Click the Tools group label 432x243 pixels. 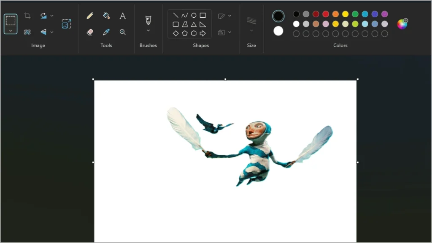[x=106, y=46]
